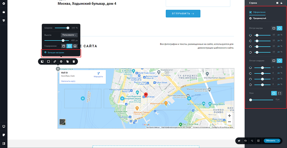287x148 pixels.
Task: Align Содержимое to top
Action: pyautogui.click(x=64, y=46)
